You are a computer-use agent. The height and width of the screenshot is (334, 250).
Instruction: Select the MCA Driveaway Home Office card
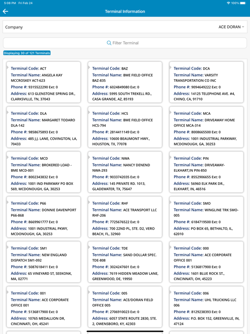(207, 127)
